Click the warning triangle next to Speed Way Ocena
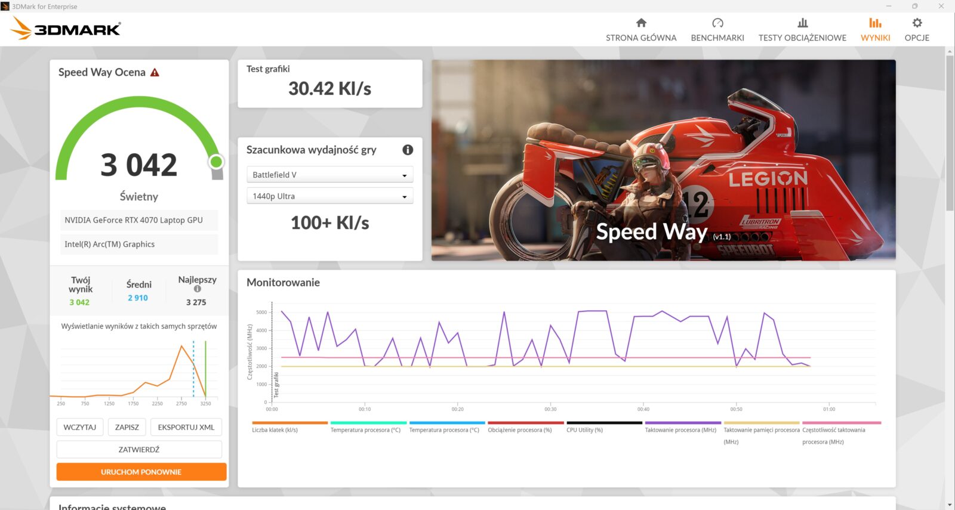This screenshot has width=955, height=510. 155,73
